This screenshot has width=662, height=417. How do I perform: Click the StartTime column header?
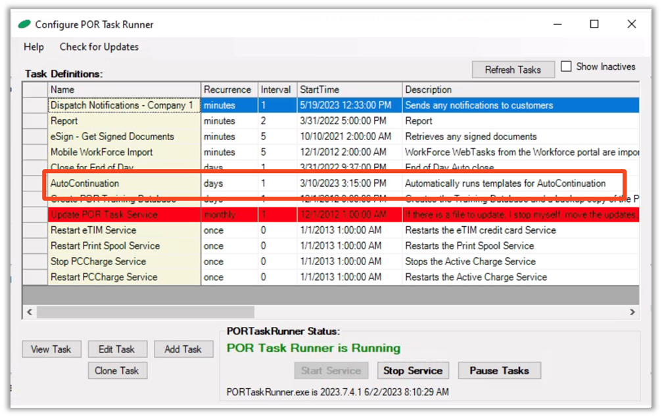coord(348,89)
